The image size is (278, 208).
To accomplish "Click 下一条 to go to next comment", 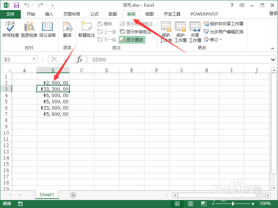I will click(x=107, y=39).
